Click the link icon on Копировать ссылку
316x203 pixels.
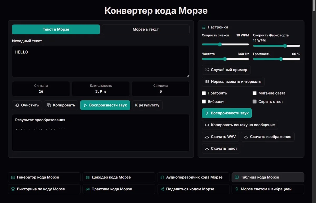point(207,125)
